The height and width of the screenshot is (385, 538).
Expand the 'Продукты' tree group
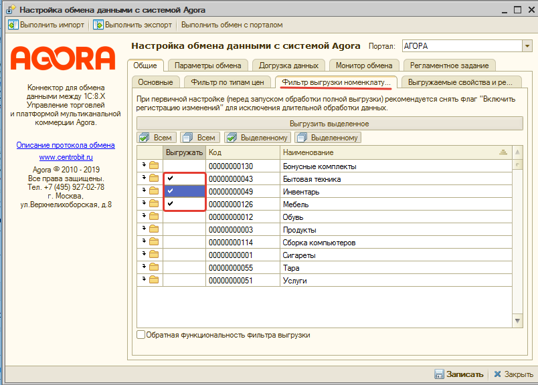[143, 229]
